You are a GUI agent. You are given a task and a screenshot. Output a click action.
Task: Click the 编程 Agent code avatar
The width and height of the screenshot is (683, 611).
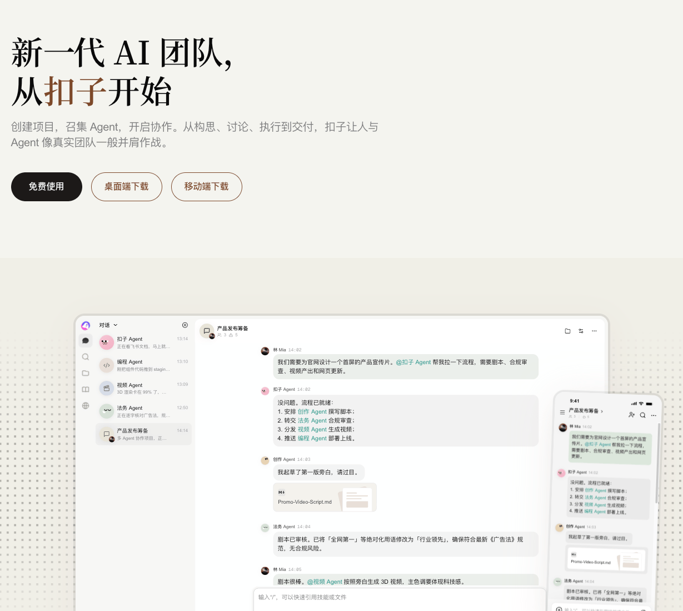coord(107,365)
